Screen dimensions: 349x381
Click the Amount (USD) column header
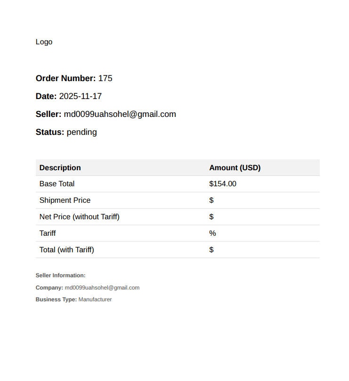coord(235,168)
